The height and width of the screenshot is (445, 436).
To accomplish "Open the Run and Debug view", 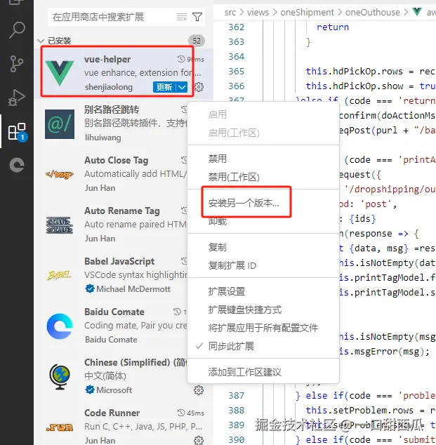I will point(17,98).
